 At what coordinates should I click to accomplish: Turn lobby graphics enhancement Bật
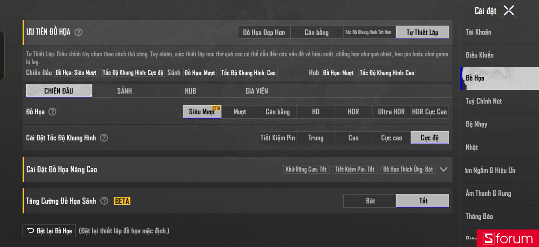pyautogui.click(x=370, y=201)
